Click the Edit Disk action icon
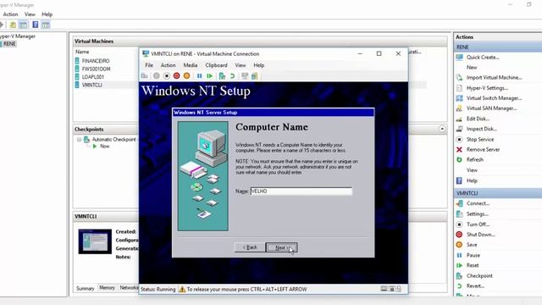 (x=459, y=119)
